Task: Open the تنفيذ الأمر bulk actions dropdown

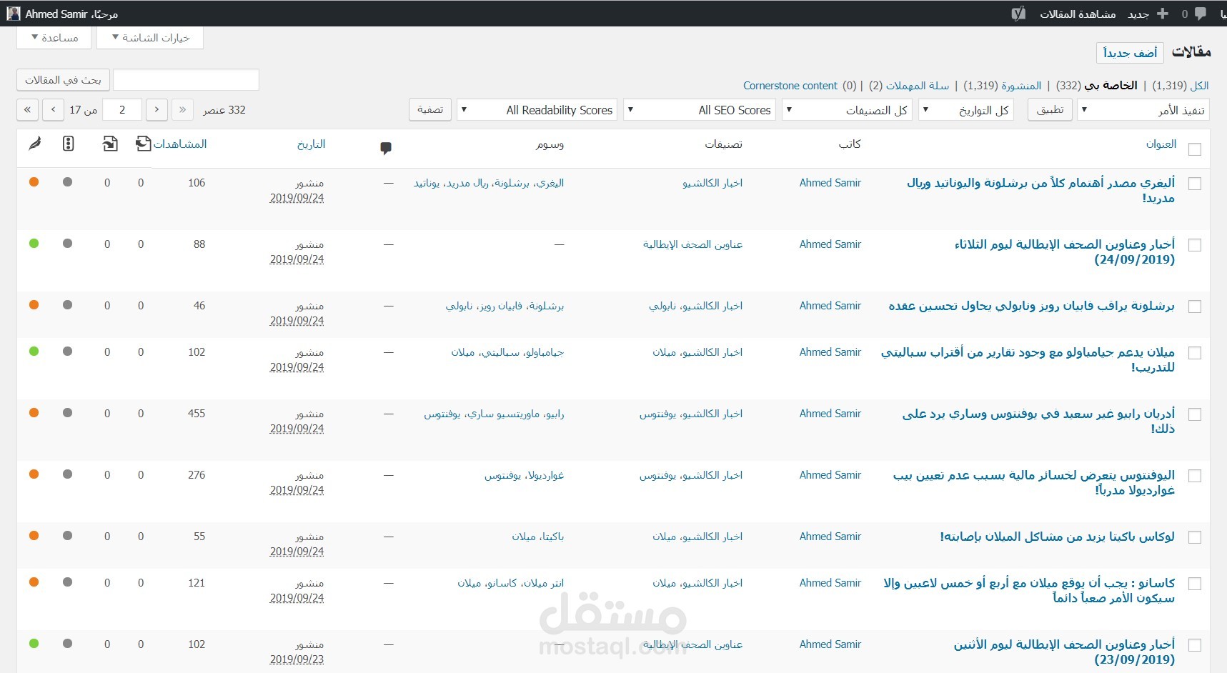Action: pos(1143,110)
